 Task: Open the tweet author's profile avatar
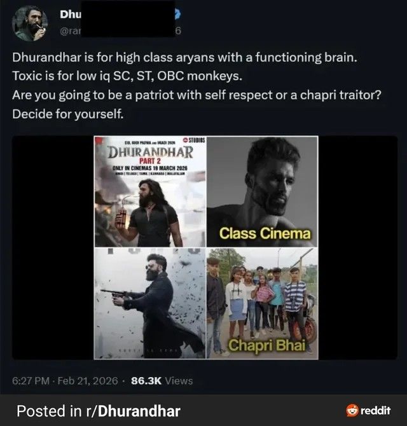30,24
